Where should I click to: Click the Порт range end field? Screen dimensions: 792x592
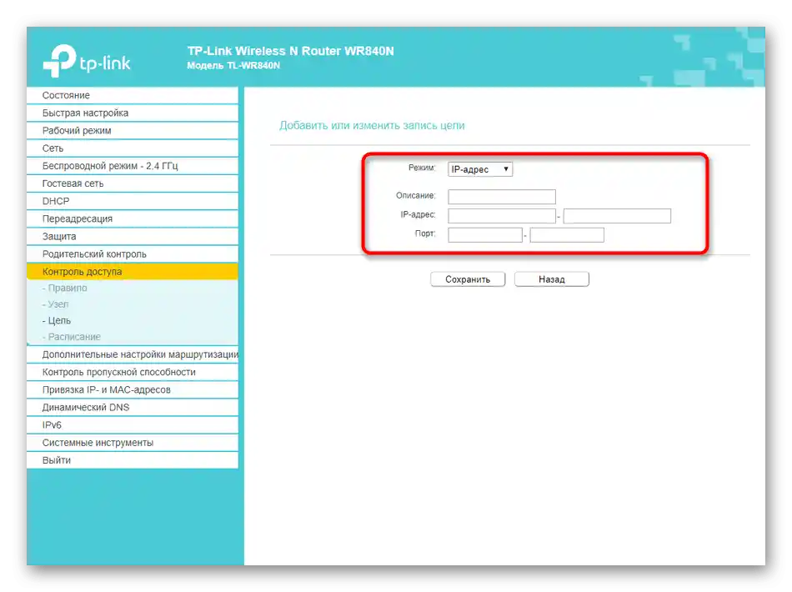[x=567, y=235]
